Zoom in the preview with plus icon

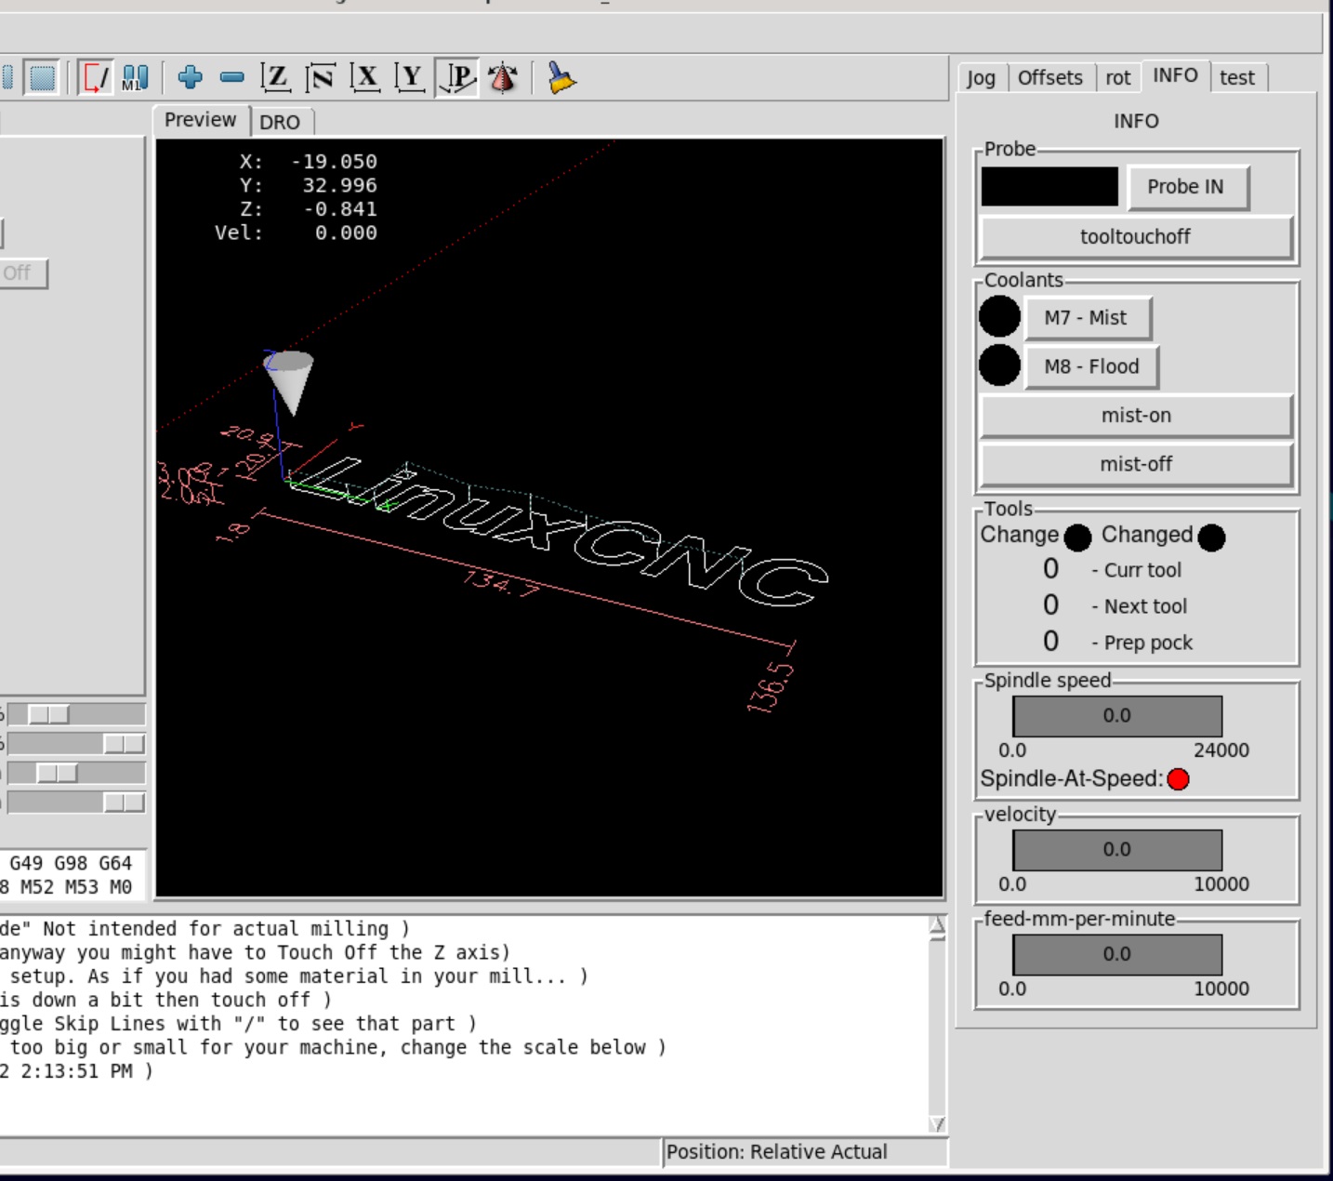pos(190,77)
